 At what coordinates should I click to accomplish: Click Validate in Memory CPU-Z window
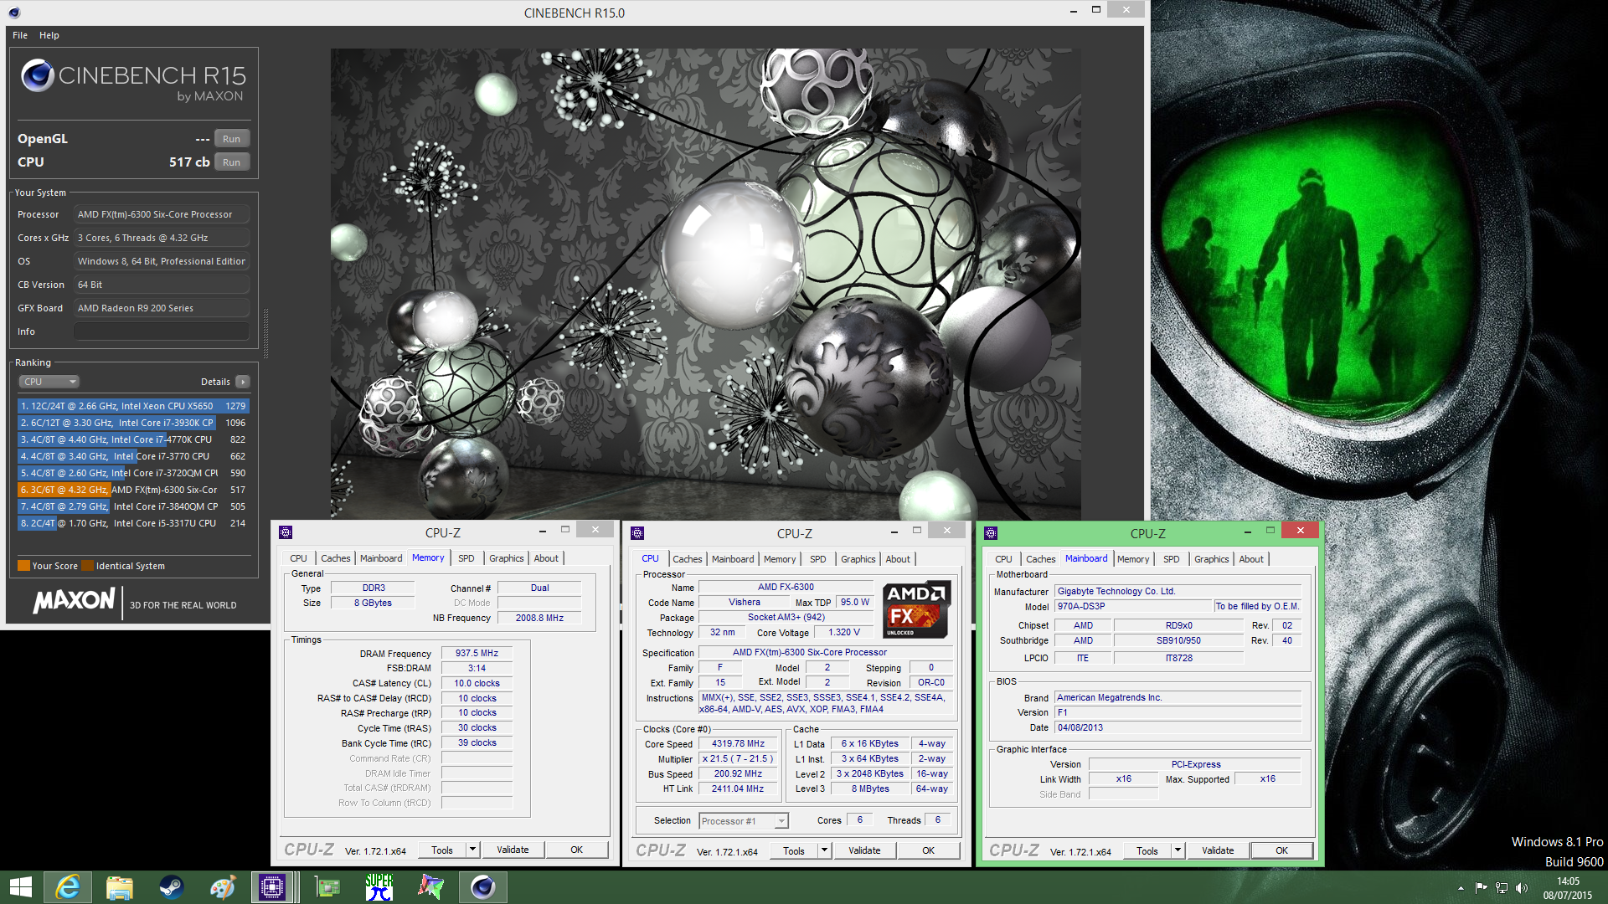click(513, 850)
